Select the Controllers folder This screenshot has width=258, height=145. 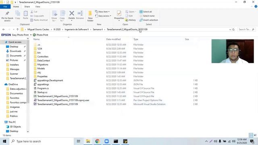(x=43, y=56)
